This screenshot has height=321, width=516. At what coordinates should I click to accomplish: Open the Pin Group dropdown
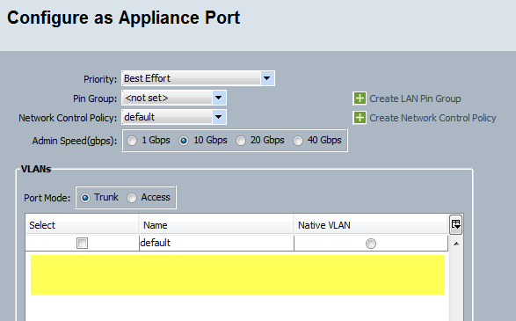[x=174, y=98]
